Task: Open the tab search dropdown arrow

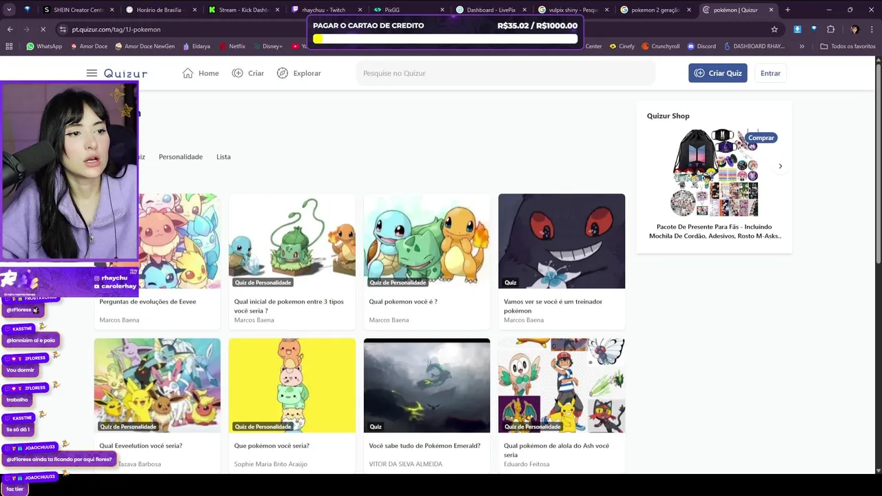Action: point(10,10)
